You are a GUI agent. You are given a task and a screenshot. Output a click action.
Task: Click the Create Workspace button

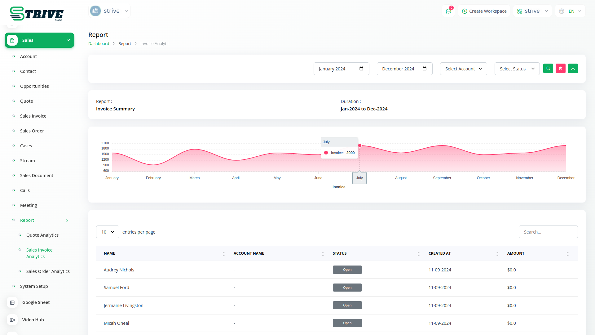tap(484, 11)
